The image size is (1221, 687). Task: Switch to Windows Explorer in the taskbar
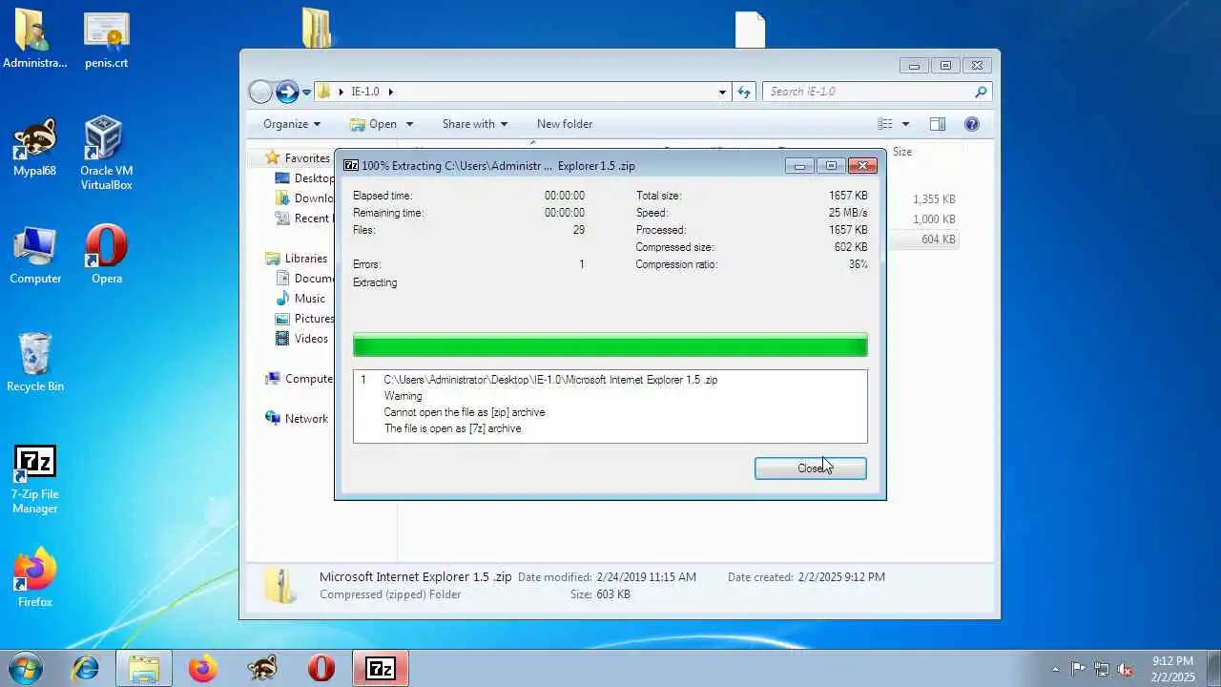click(x=144, y=668)
